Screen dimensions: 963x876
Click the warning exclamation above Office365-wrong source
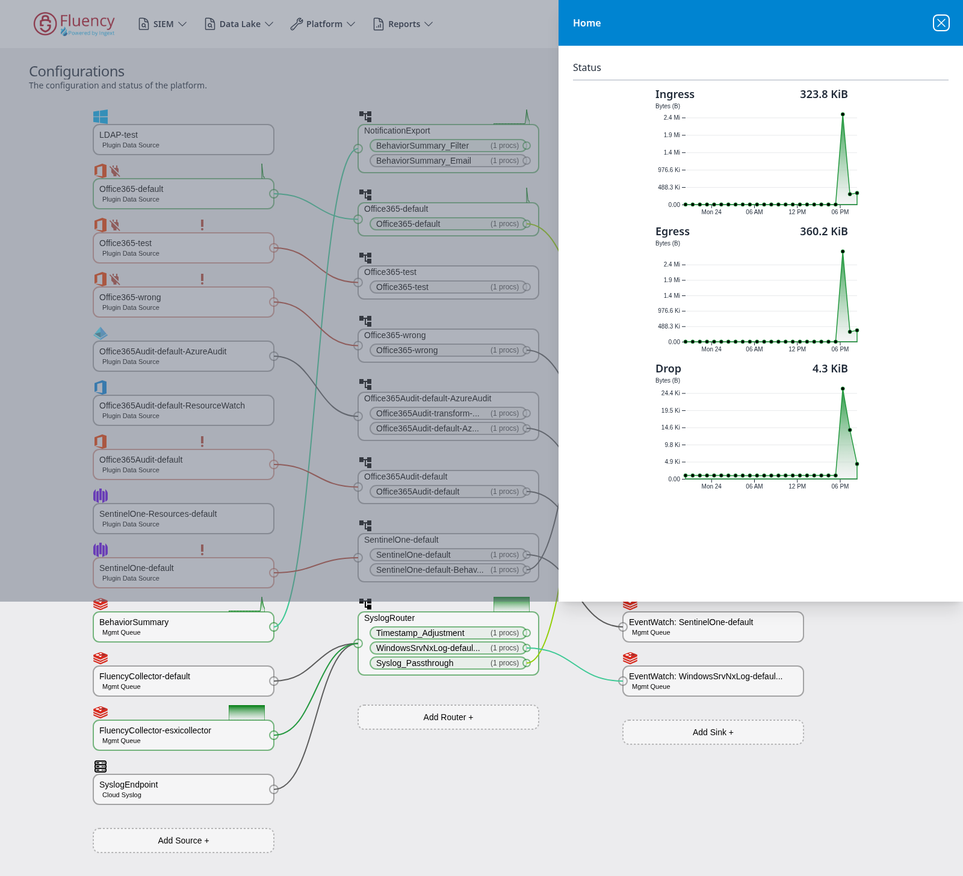(x=202, y=279)
